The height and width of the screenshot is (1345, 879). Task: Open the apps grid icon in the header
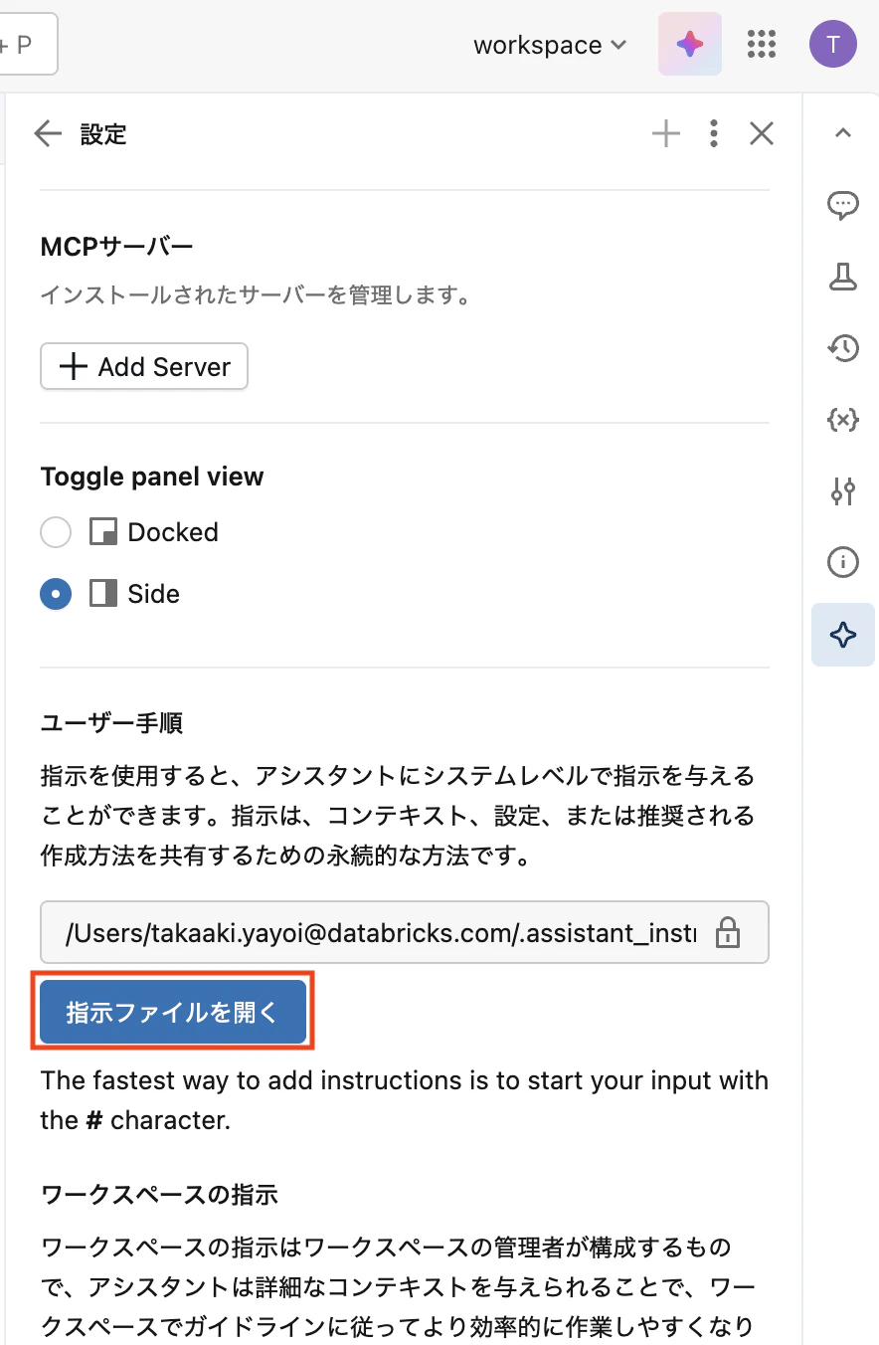[x=761, y=44]
